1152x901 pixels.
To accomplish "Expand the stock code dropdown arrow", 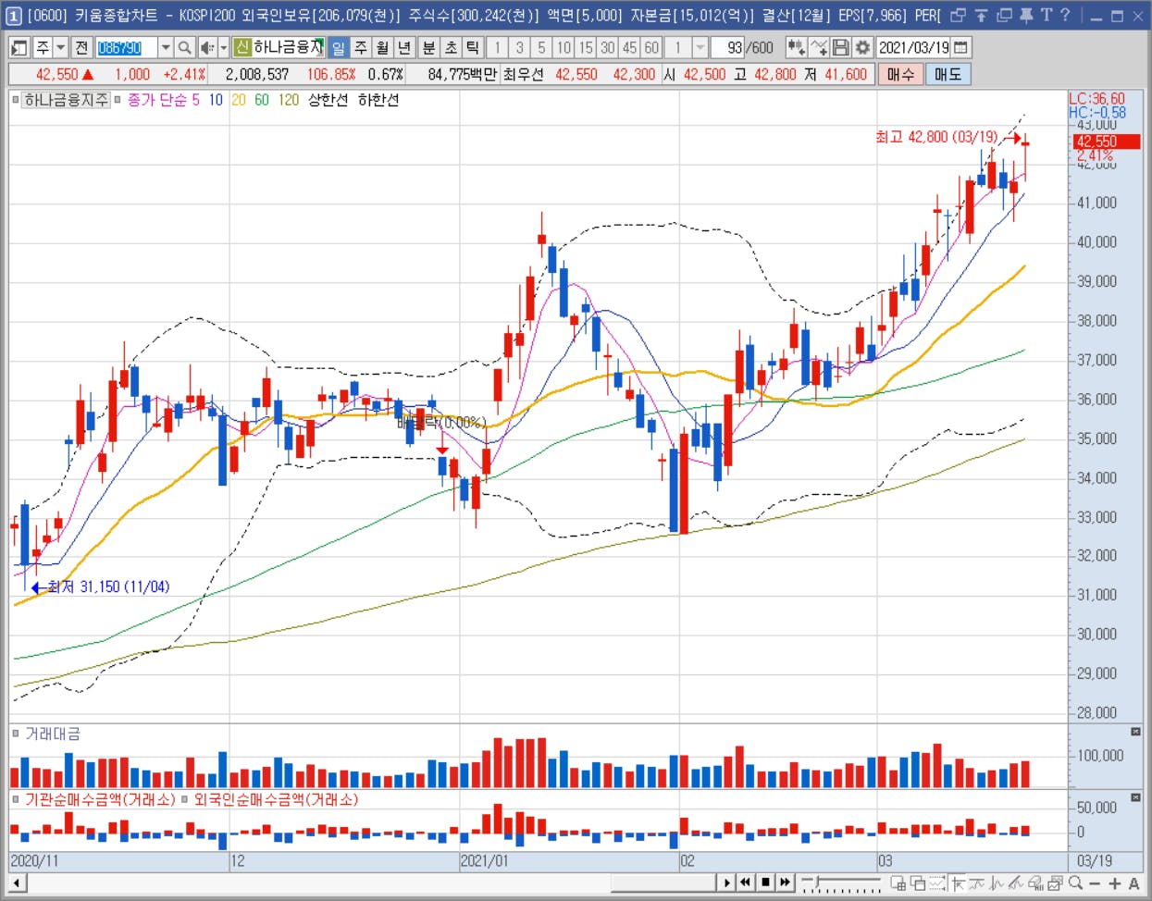I will pos(166,47).
